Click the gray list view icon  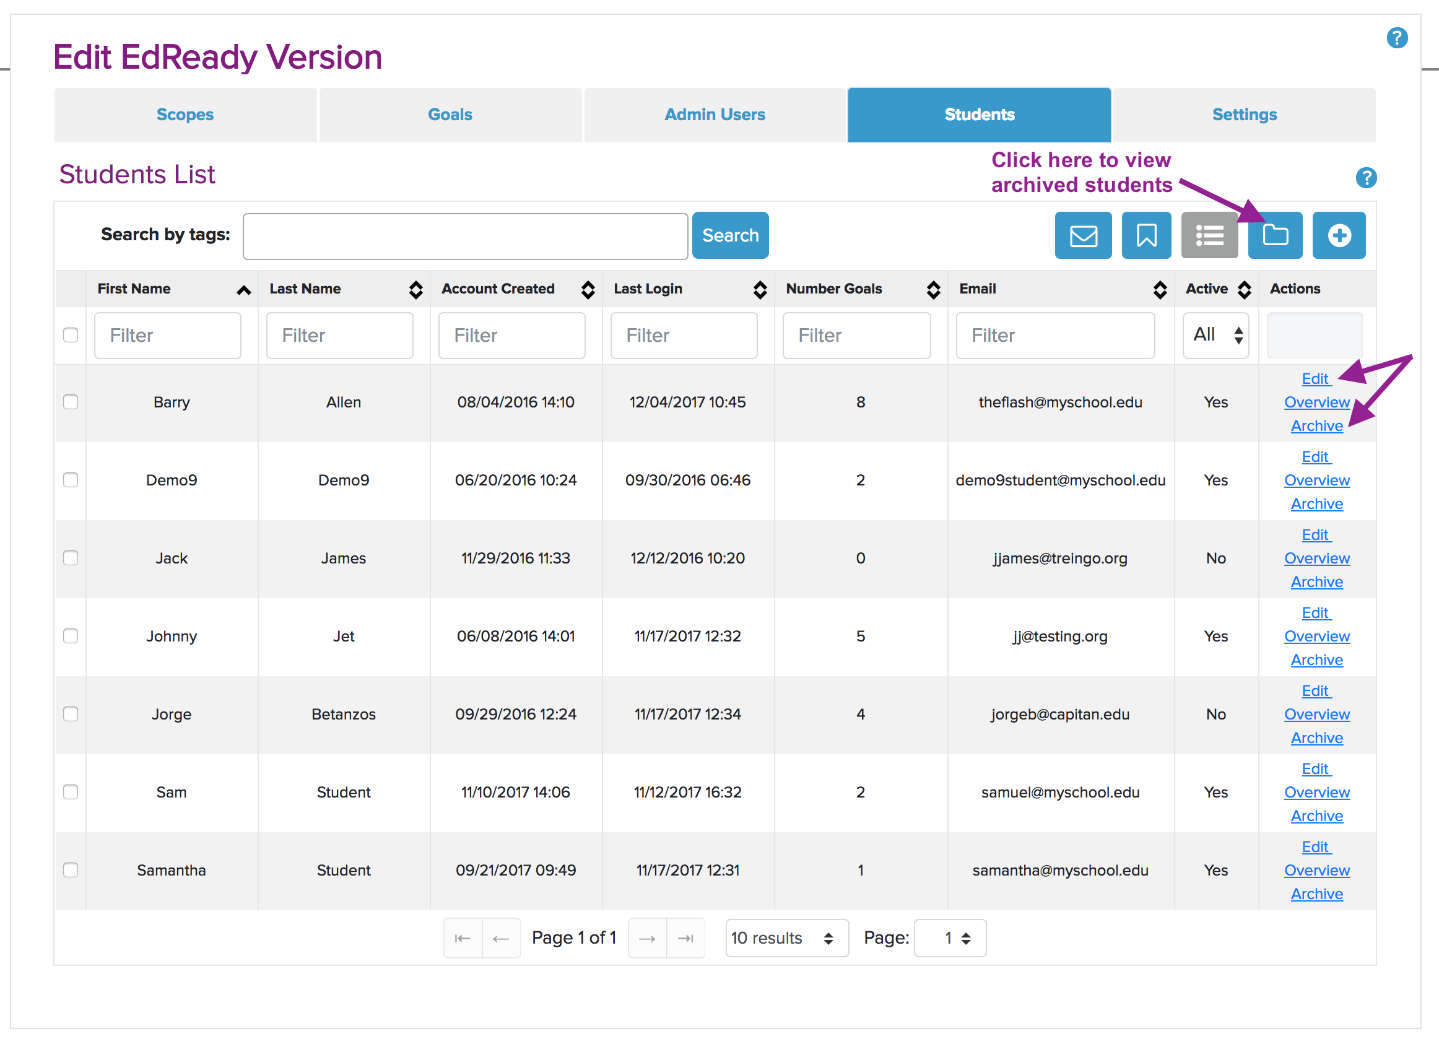click(1209, 235)
